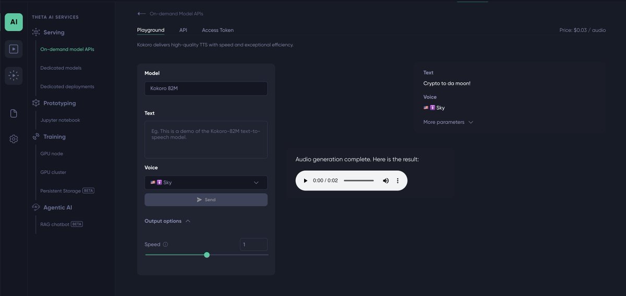Adjust the Speed slider handle

(207, 255)
